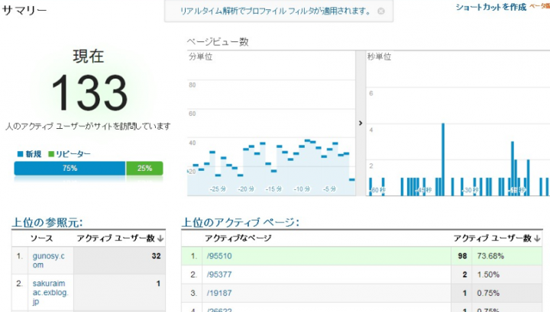Click the ページビュー数 chart title

[218, 42]
